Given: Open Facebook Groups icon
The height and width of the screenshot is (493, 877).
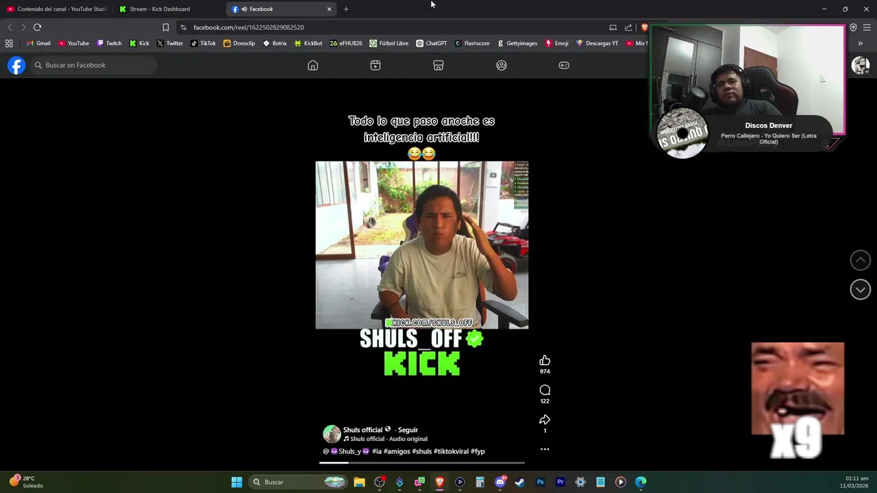Looking at the screenshot, I should [502, 65].
